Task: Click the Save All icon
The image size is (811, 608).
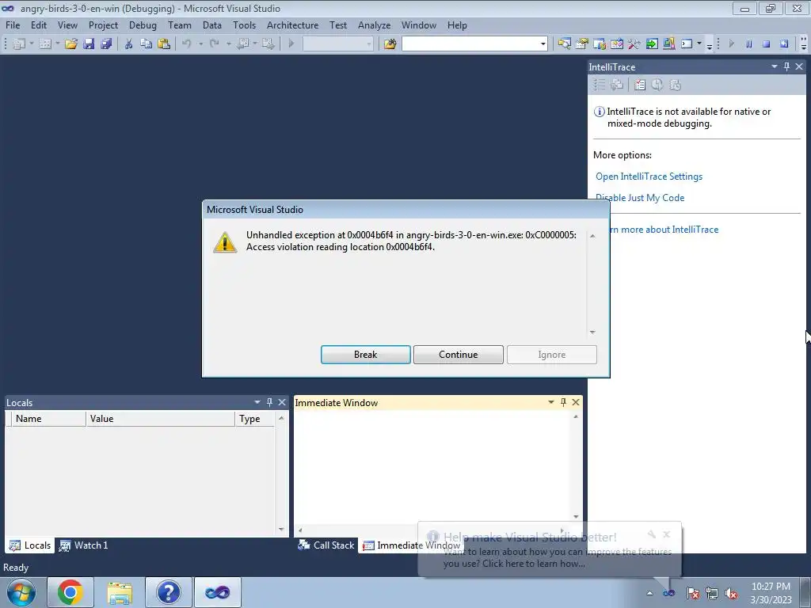Action: [106, 44]
